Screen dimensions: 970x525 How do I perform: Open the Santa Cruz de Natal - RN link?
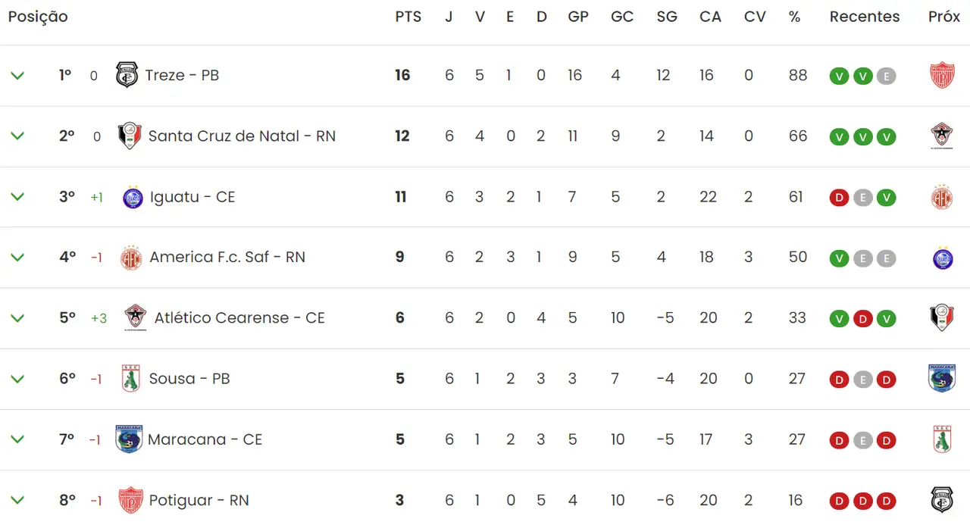242,136
